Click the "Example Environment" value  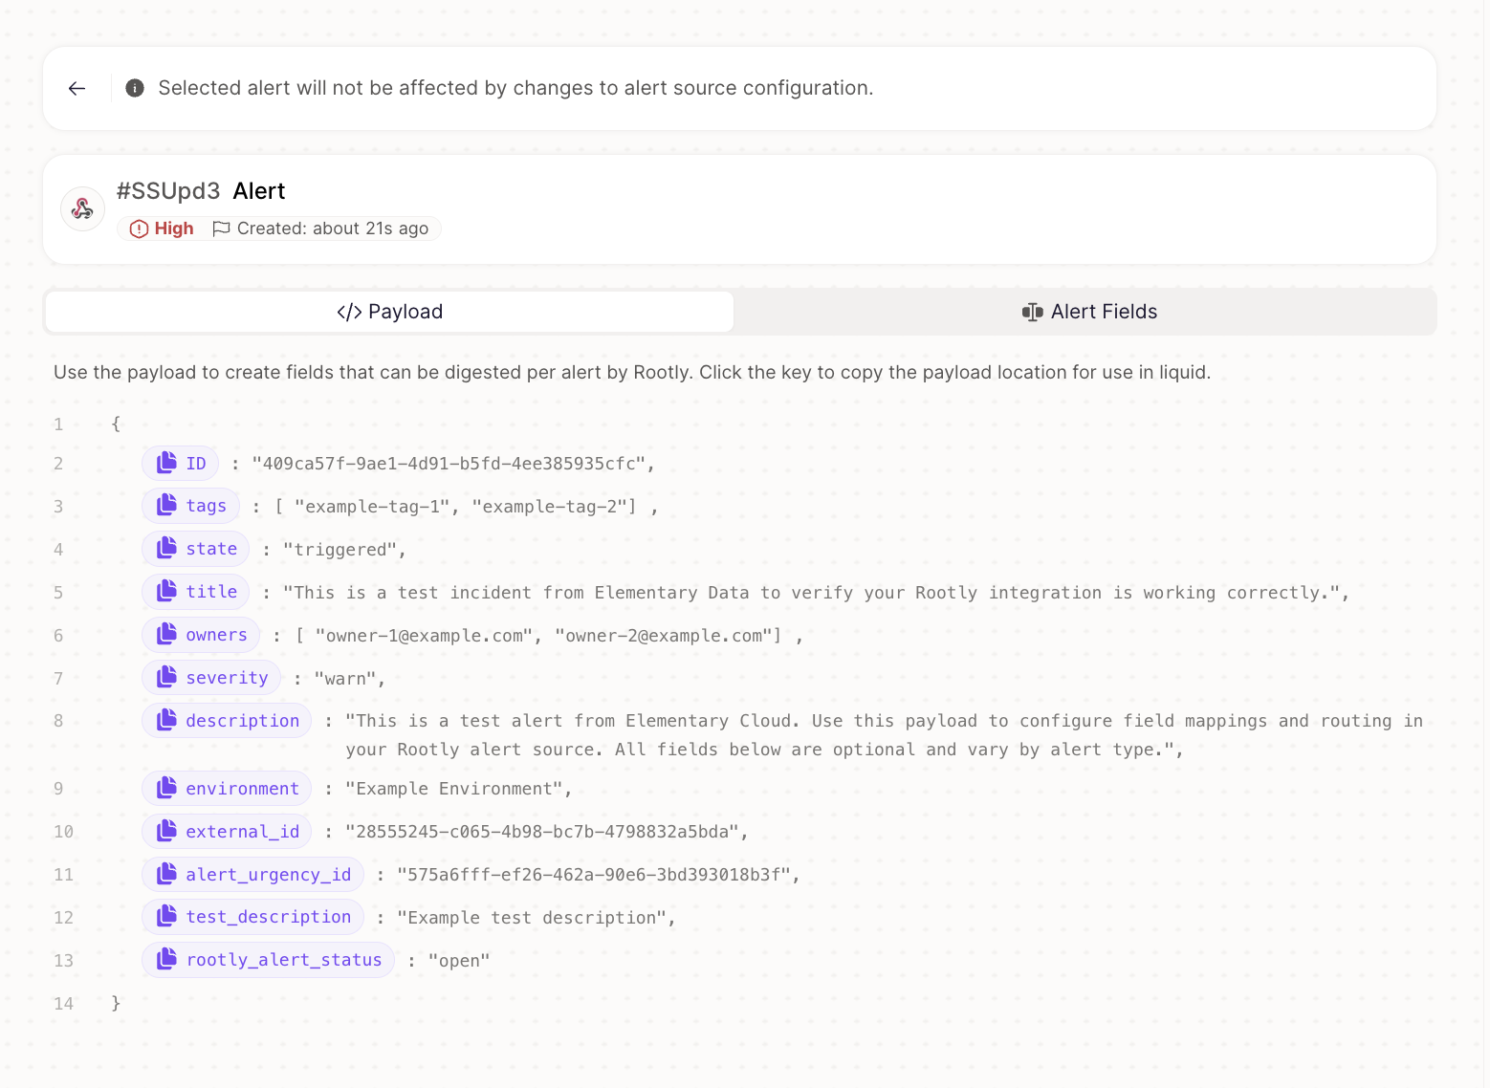(x=454, y=789)
